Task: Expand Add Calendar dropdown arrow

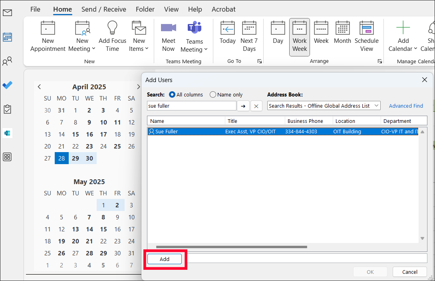Action: tap(415, 49)
